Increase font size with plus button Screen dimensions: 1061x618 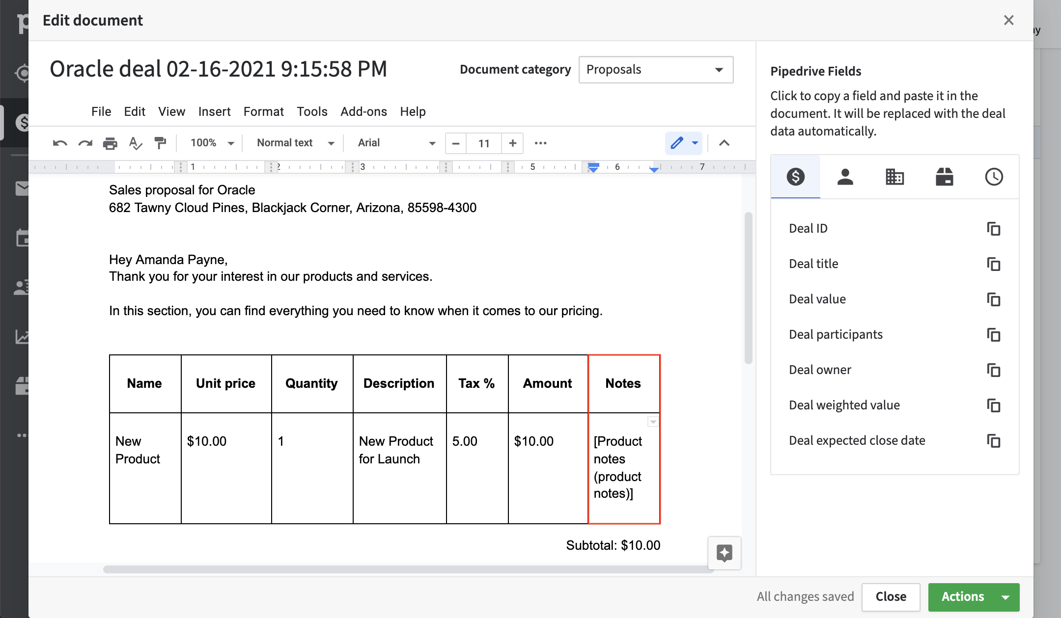click(x=512, y=143)
